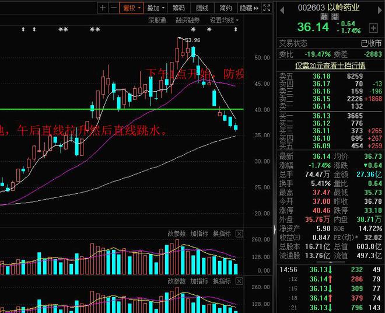Open the 复权 dropdown
385x313 pixels.
(131, 8)
